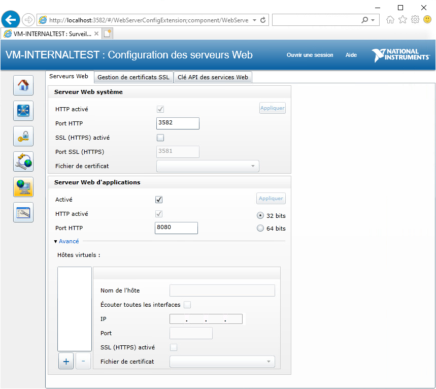Switch to Gestion de certificats SSL tab

(133, 77)
